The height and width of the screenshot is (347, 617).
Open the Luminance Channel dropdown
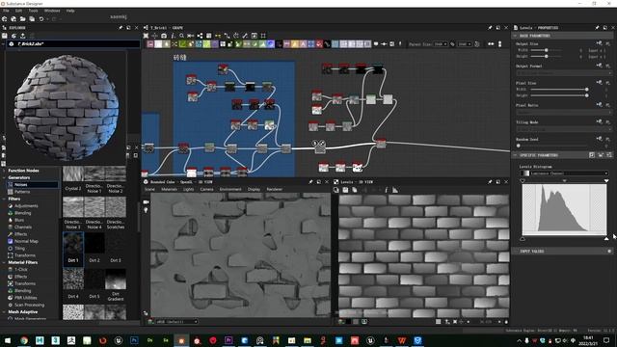coord(564,173)
